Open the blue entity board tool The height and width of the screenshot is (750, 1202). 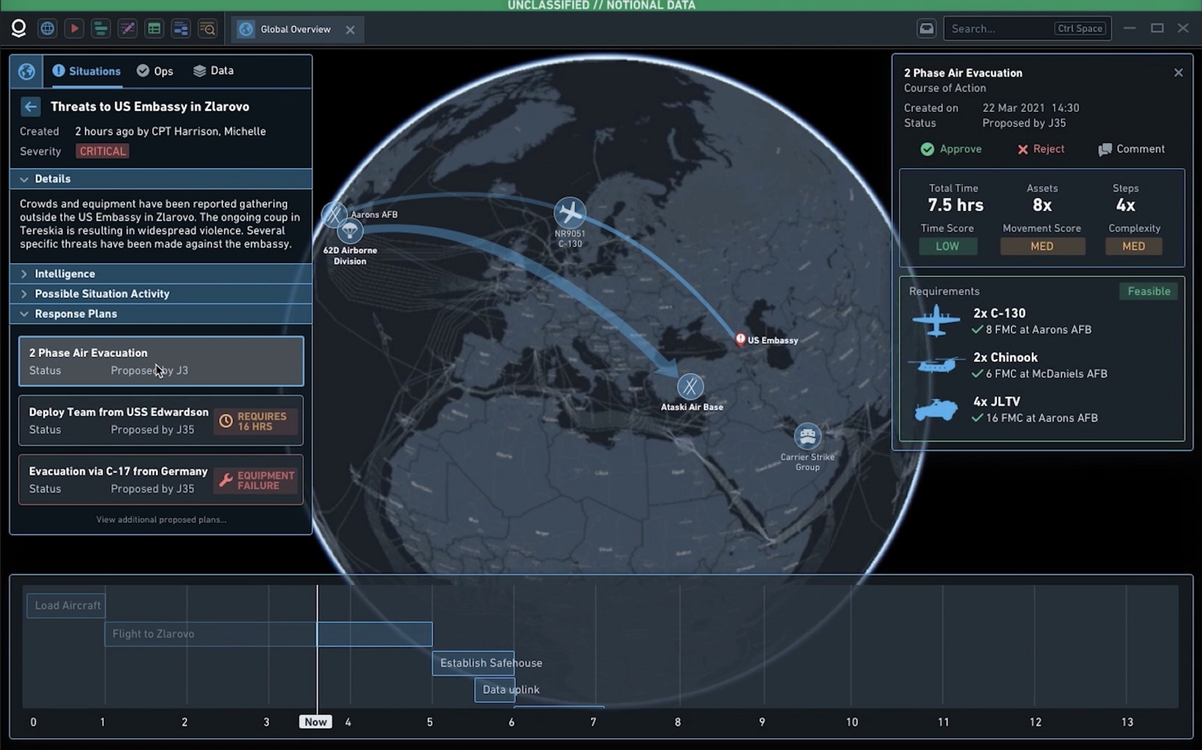tap(181, 28)
